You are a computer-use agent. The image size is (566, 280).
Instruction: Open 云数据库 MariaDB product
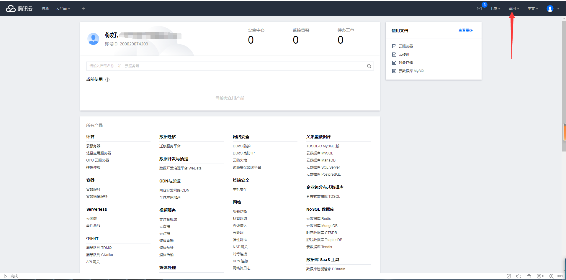coord(321,160)
